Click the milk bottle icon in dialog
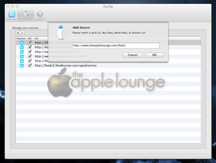The height and width of the screenshot is (163, 216). point(61,33)
